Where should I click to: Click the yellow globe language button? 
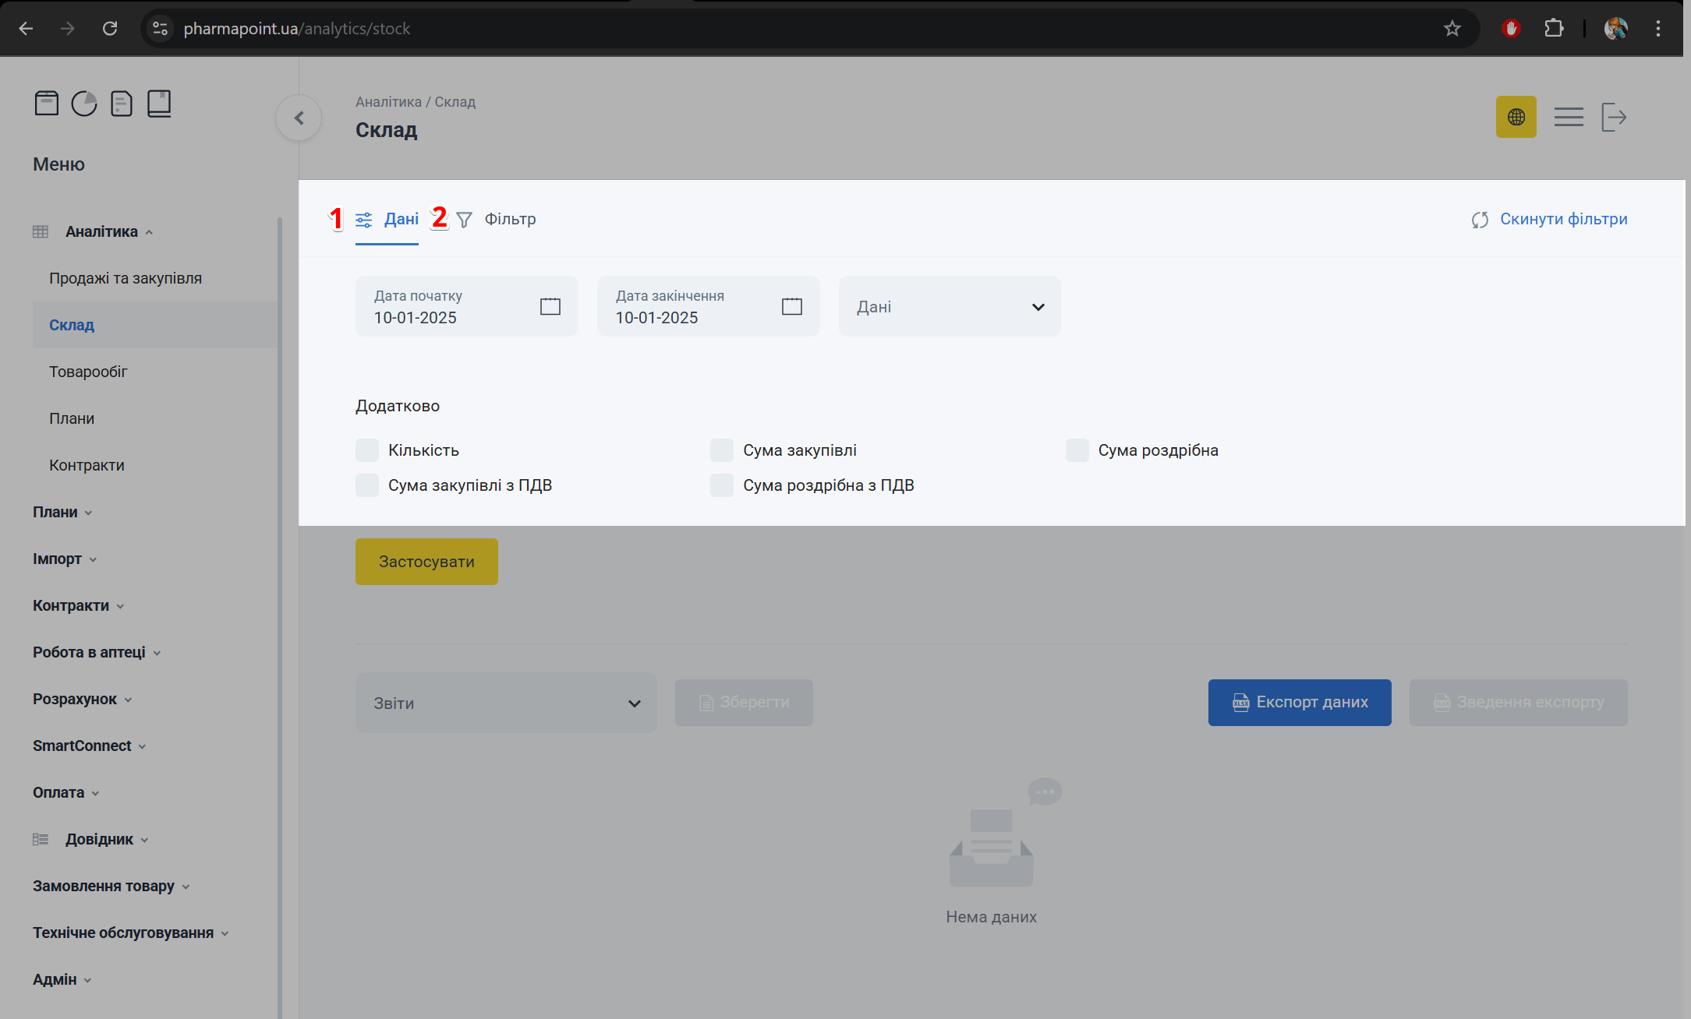point(1516,117)
